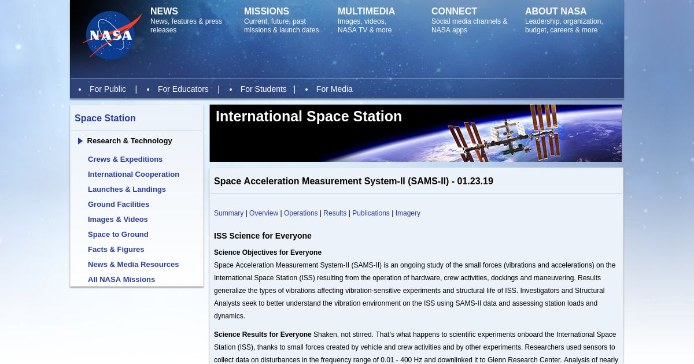This screenshot has width=694, height=364.
Task: Click the NASA logo
Action: click(113, 35)
